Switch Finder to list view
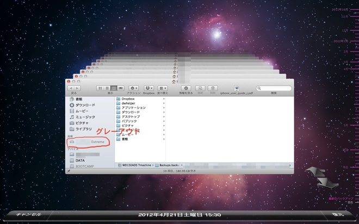The image size is (359, 224). pyautogui.click(x=107, y=88)
